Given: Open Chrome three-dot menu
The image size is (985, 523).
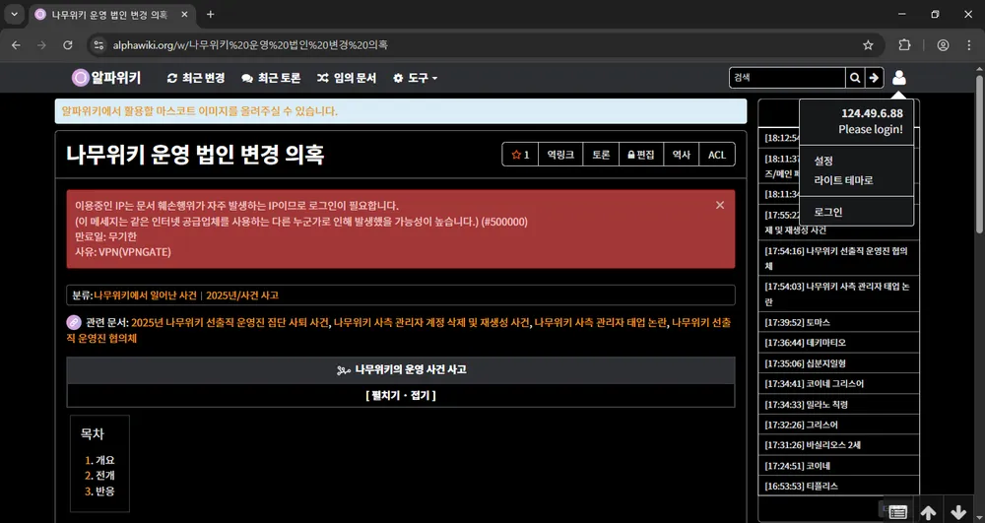Looking at the screenshot, I should pyautogui.click(x=970, y=45).
